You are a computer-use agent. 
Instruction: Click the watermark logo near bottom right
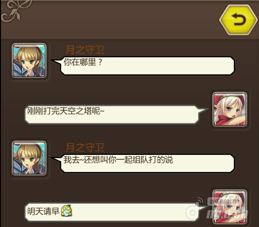tap(218, 209)
